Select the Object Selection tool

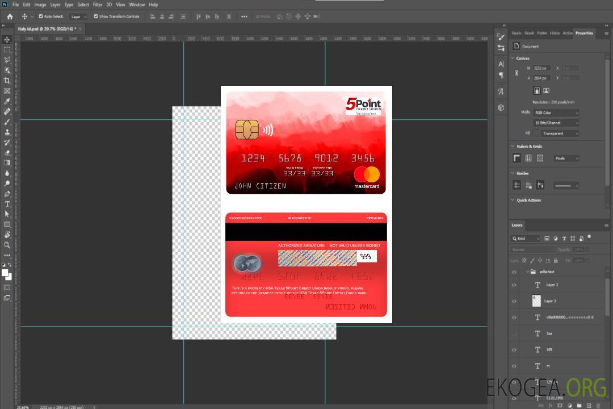[x=7, y=70]
